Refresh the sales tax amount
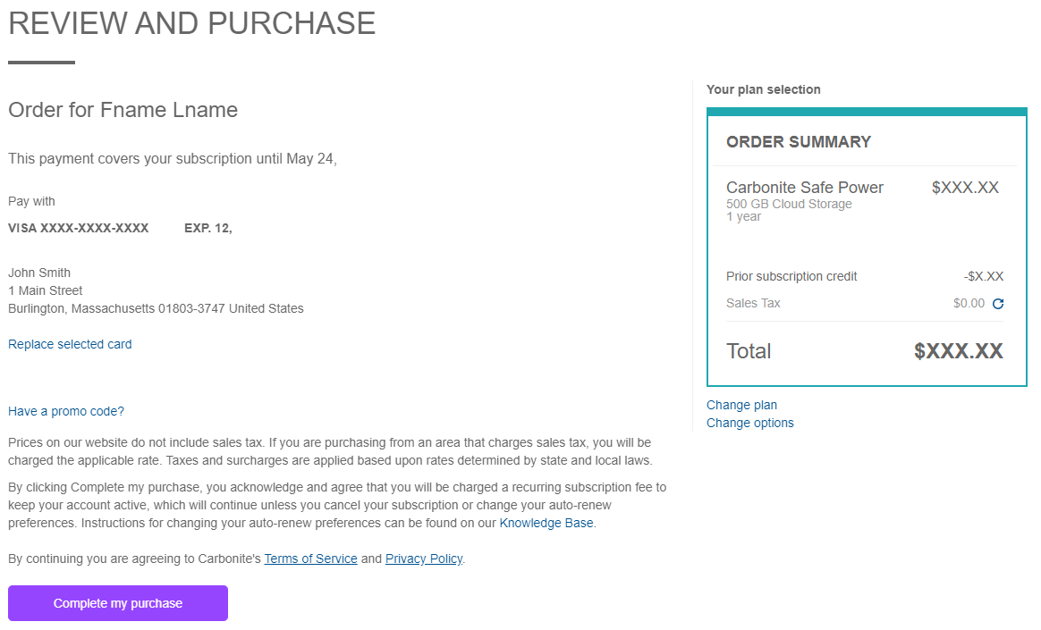The height and width of the screenshot is (630, 1041). (998, 304)
